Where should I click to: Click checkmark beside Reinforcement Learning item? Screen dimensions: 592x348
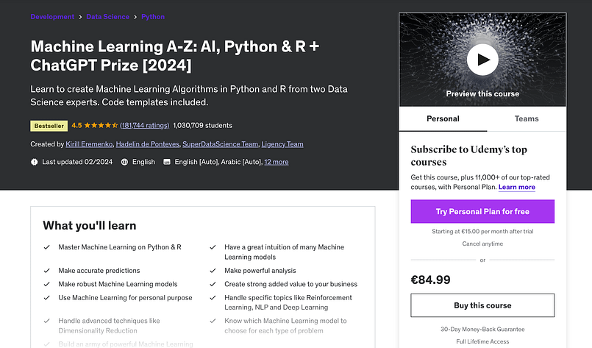pos(213,298)
